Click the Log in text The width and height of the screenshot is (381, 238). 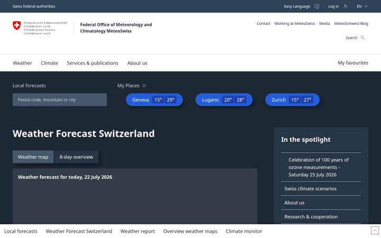pos(333,6)
